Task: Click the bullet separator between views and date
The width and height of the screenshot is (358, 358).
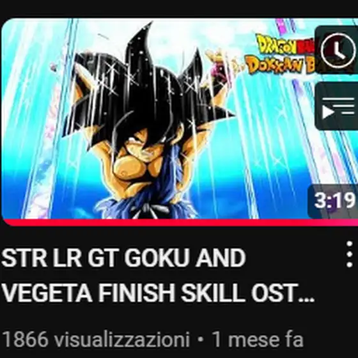Action: click(x=201, y=340)
